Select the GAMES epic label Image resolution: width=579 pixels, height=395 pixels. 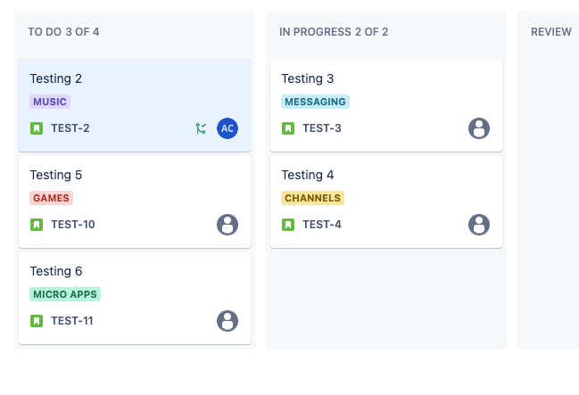(x=52, y=198)
